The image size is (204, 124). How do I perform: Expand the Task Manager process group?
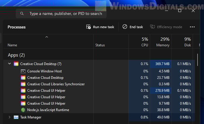tap(9, 117)
